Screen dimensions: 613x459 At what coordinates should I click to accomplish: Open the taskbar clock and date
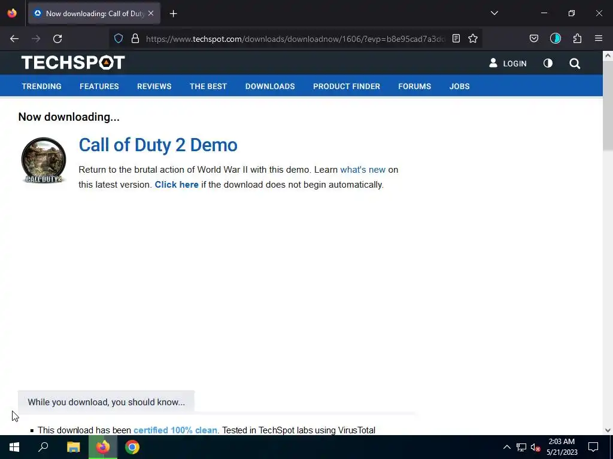coord(562,447)
